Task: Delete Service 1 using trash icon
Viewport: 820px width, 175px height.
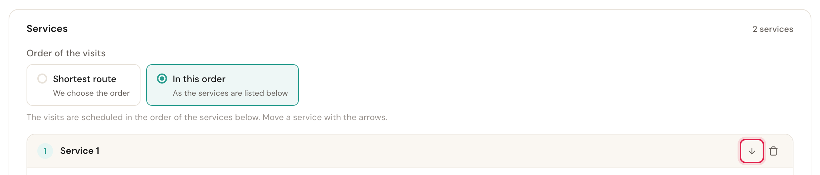Action: (773, 151)
